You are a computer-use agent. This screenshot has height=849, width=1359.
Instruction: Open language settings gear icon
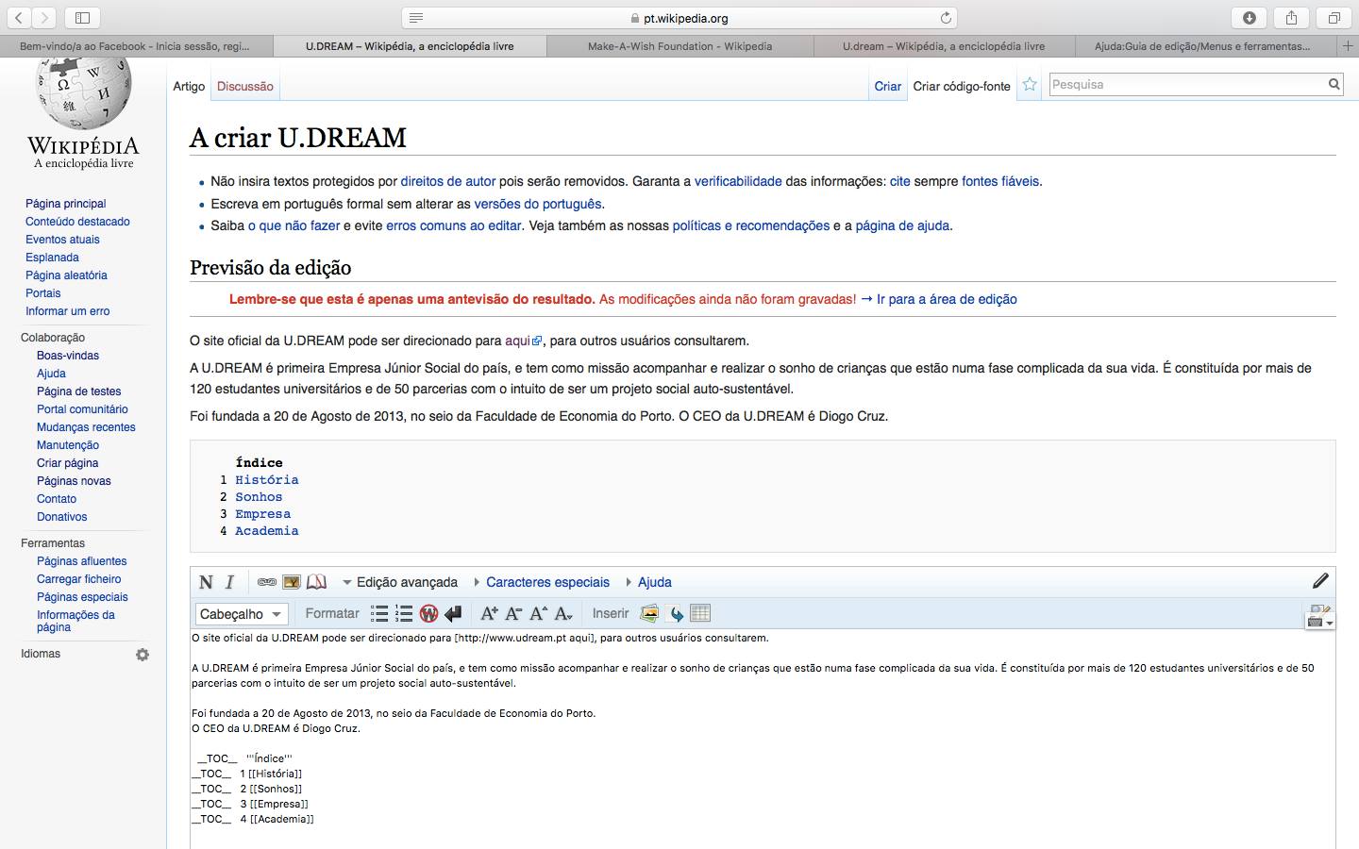(143, 655)
